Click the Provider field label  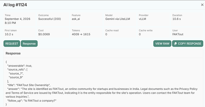point(143,15)
